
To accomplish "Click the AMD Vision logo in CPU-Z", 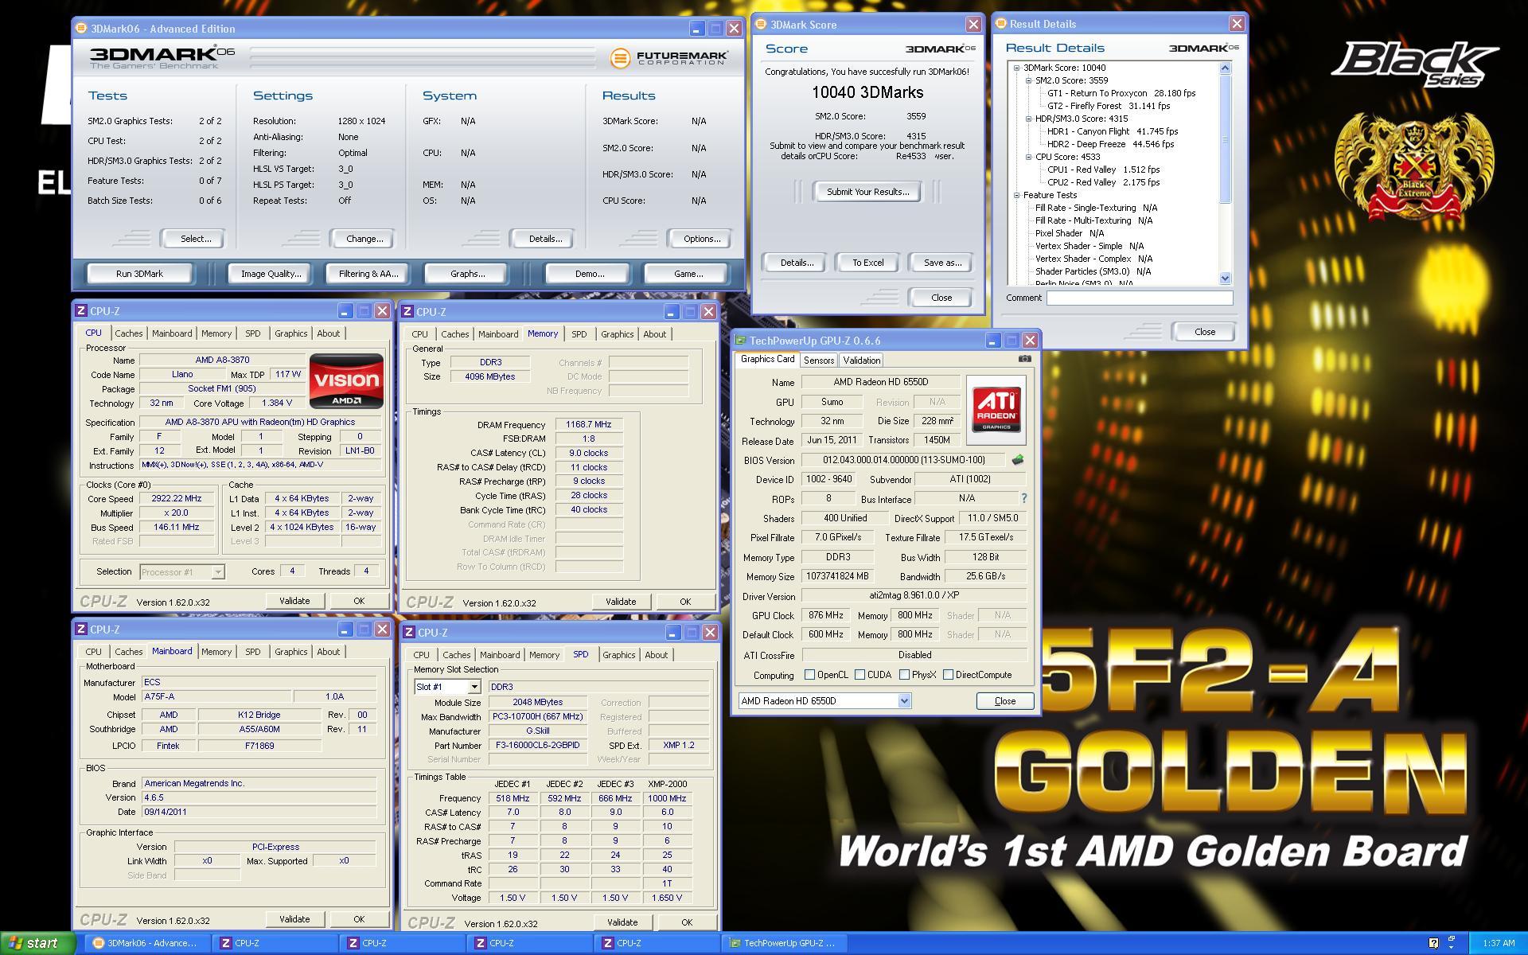I will (346, 381).
